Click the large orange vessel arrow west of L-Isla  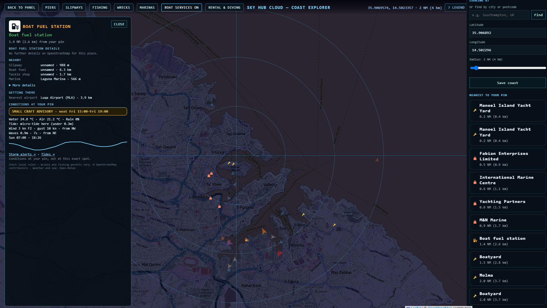coord(264,231)
